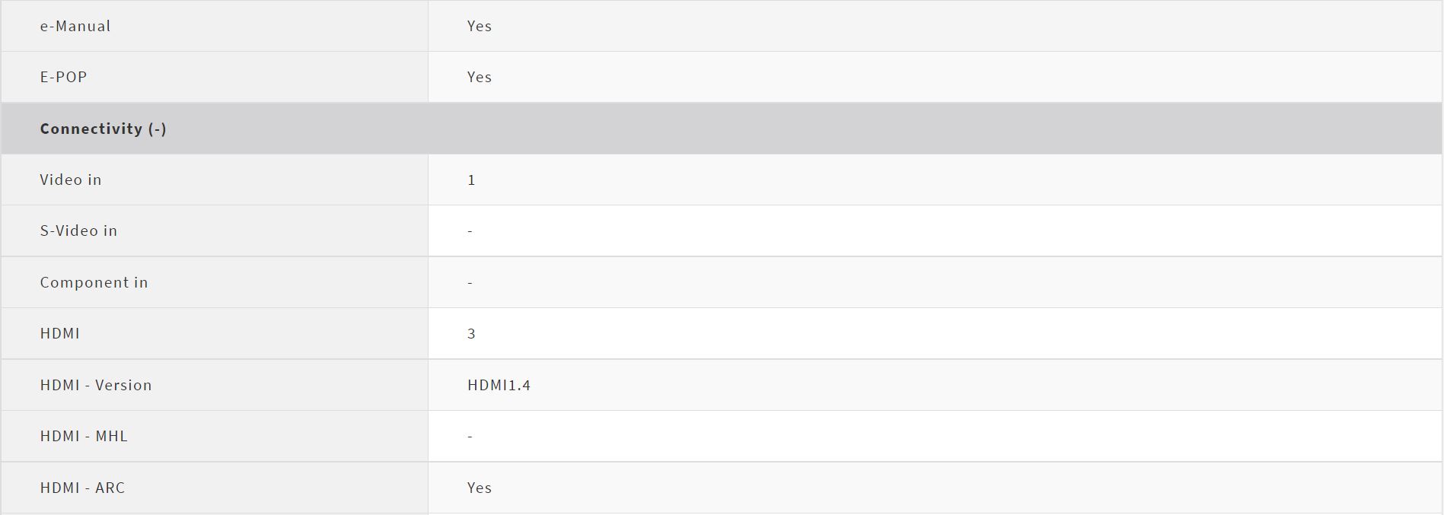
Task: Select the value 1 for Video in
Action: click(471, 180)
